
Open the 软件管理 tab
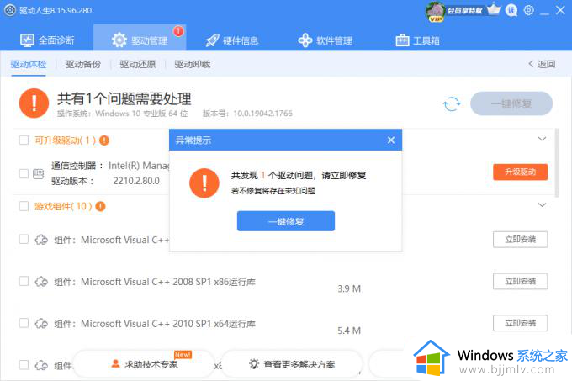pos(325,40)
